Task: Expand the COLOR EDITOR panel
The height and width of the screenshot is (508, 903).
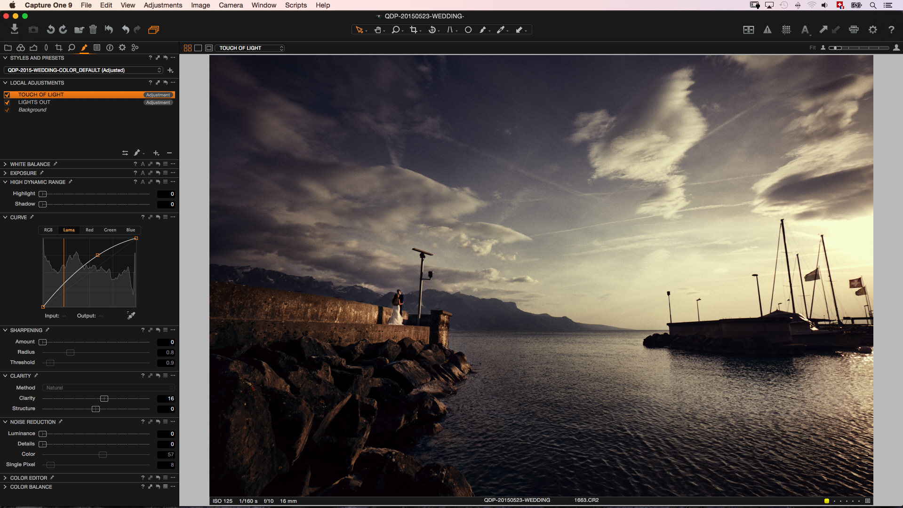Action: (5, 478)
